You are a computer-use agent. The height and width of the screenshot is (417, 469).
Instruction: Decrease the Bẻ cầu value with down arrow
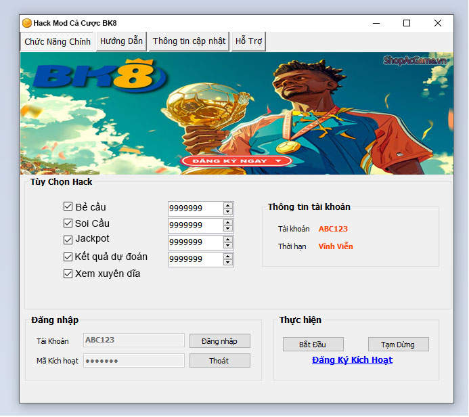(228, 211)
